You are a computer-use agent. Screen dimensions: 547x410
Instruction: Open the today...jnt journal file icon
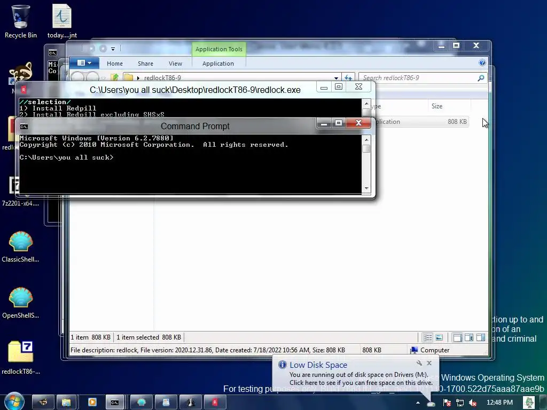pyautogui.click(x=62, y=21)
